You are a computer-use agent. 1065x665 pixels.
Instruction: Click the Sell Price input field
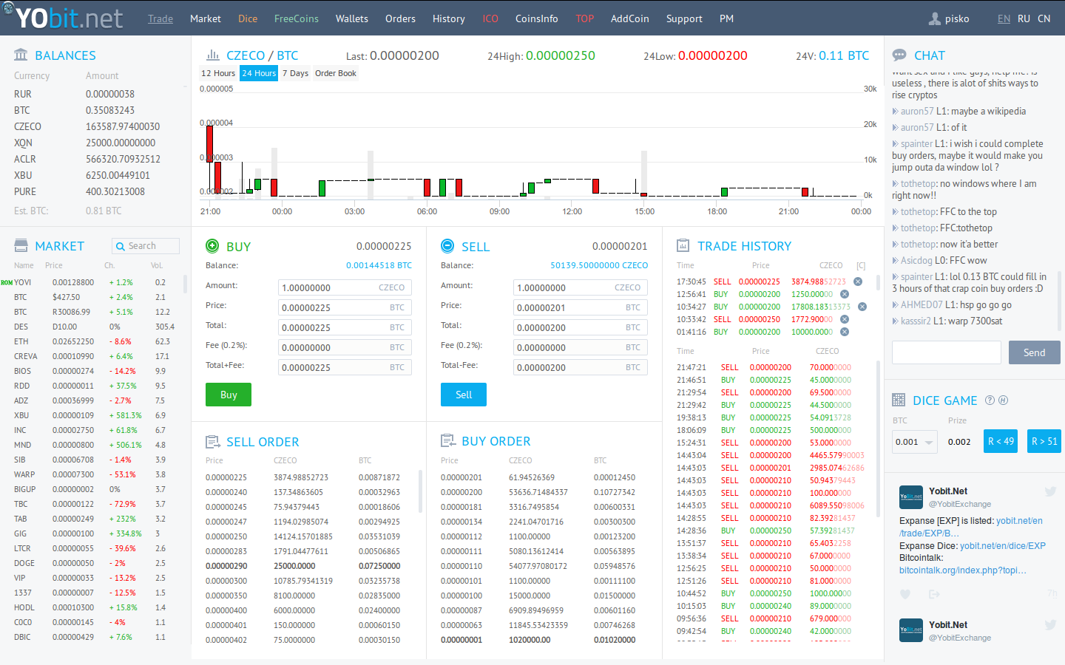point(581,307)
